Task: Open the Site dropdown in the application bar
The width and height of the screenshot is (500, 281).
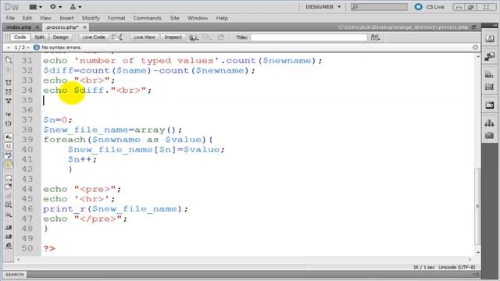Action: (76, 7)
